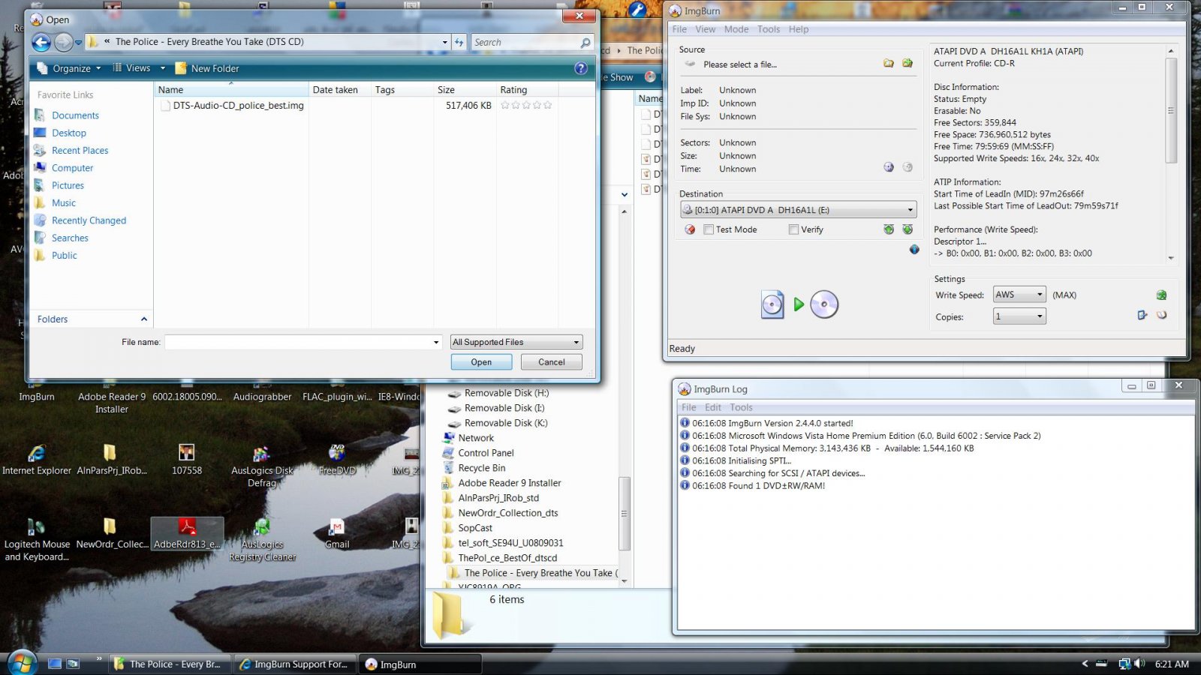Open ImgBurn Tools menu

pyautogui.click(x=769, y=29)
